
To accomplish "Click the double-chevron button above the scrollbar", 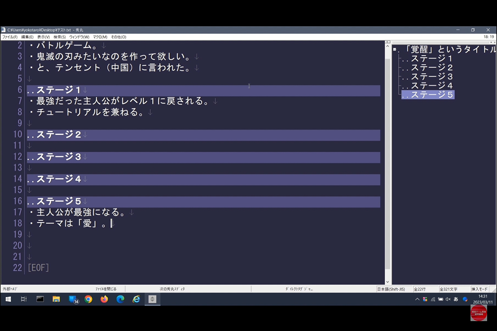I will (387, 42).
